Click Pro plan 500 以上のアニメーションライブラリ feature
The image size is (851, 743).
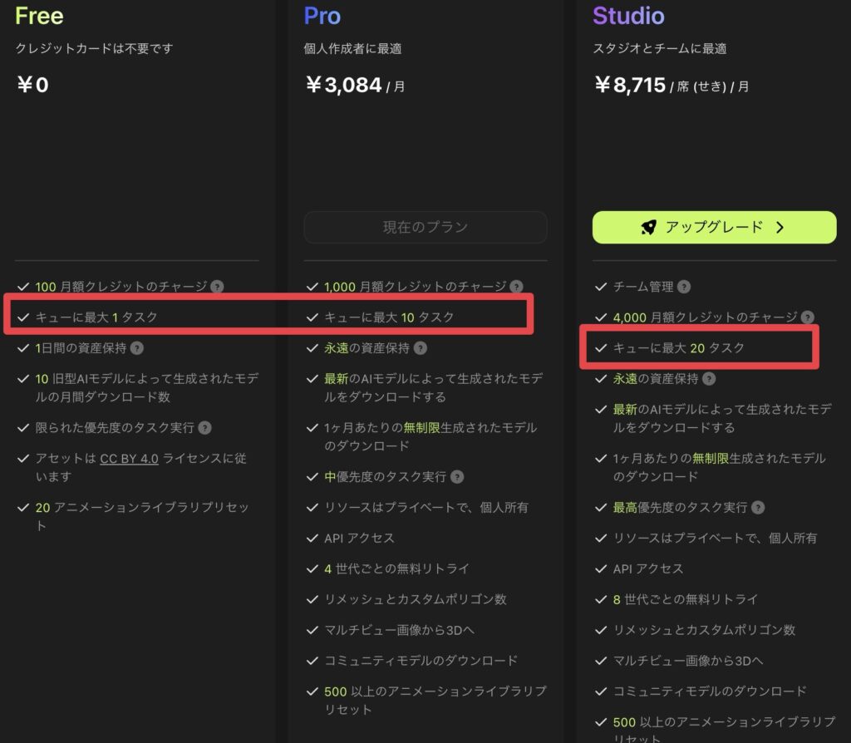(x=435, y=700)
